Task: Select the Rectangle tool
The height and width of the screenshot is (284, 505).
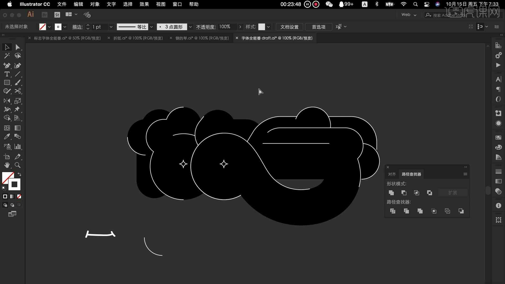Action: (7, 83)
